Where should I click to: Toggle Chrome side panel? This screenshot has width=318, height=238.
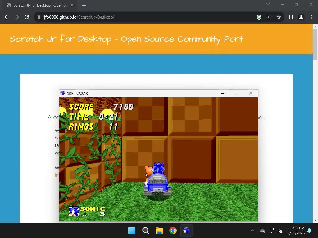pyautogui.click(x=291, y=17)
